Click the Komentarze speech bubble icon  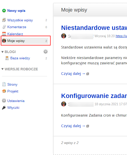point(4,27)
